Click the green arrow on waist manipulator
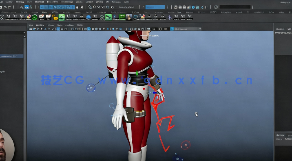This screenshot has height=161, width=292. click(x=137, y=73)
